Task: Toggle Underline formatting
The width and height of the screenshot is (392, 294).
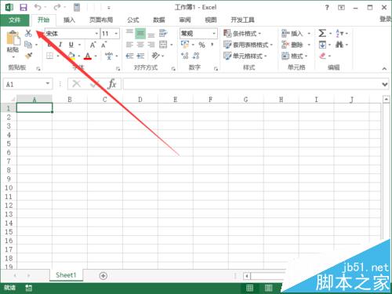Action: [71, 45]
